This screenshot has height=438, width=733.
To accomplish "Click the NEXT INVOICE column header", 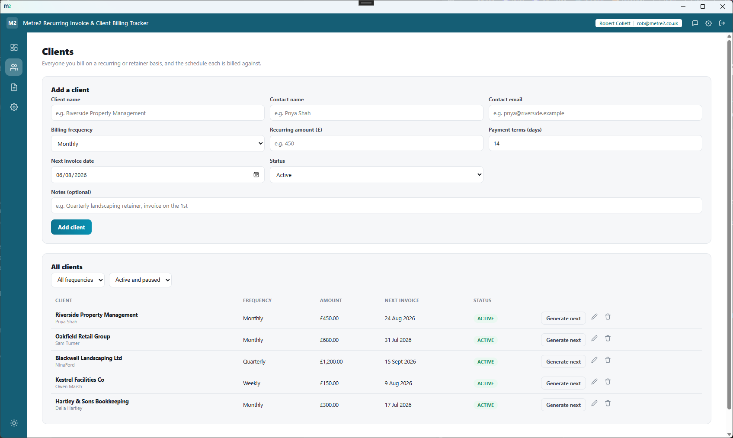I will (x=402, y=300).
